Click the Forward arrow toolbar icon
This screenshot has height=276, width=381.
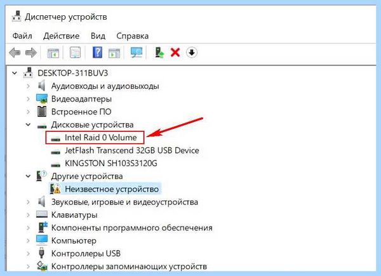pyautogui.click(x=31, y=53)
